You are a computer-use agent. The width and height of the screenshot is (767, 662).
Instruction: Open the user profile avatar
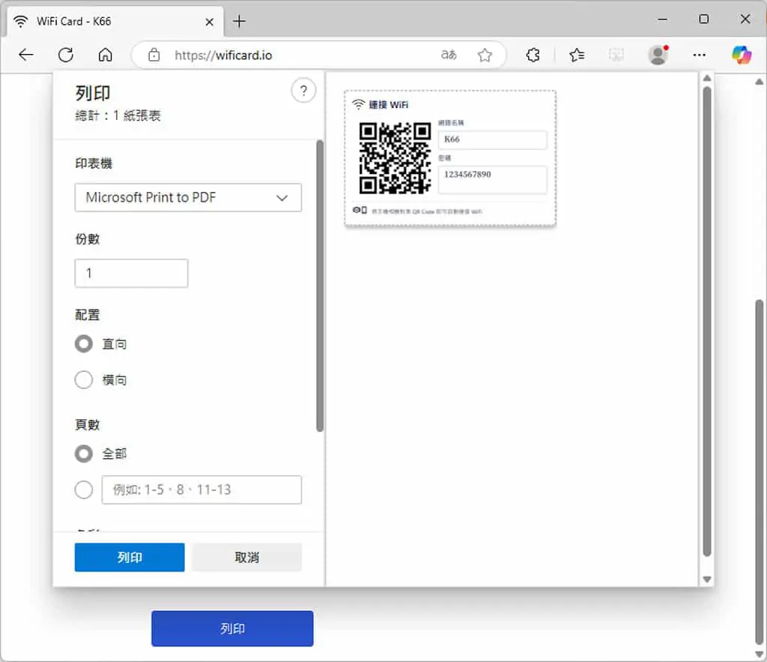click(658, 55)
